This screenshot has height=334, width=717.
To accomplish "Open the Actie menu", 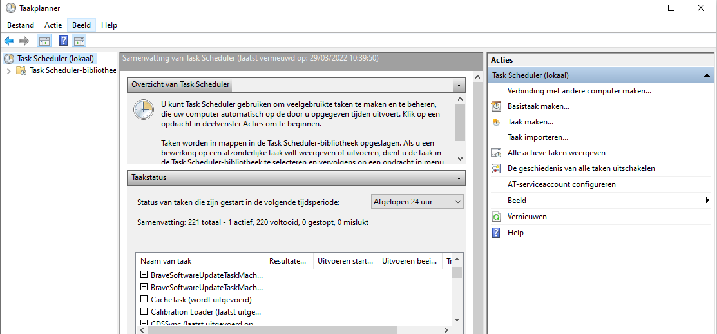I will 53,25.
